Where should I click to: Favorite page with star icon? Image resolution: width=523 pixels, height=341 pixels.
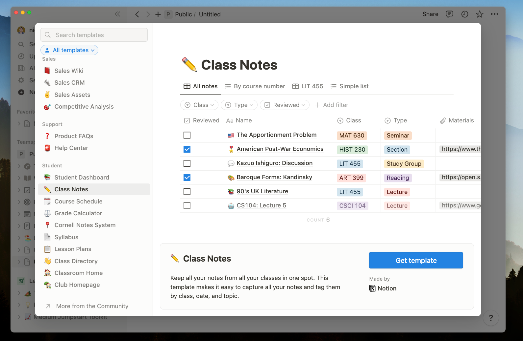(480, 14)
